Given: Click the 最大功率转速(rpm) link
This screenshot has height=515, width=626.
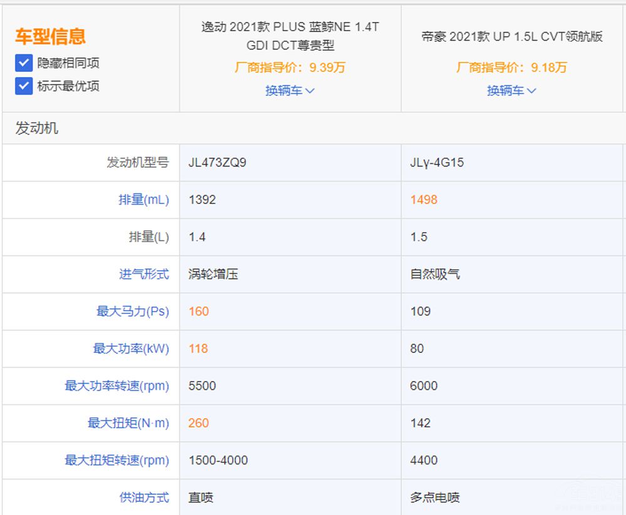Looking at the screenshot, I should 117,385.
